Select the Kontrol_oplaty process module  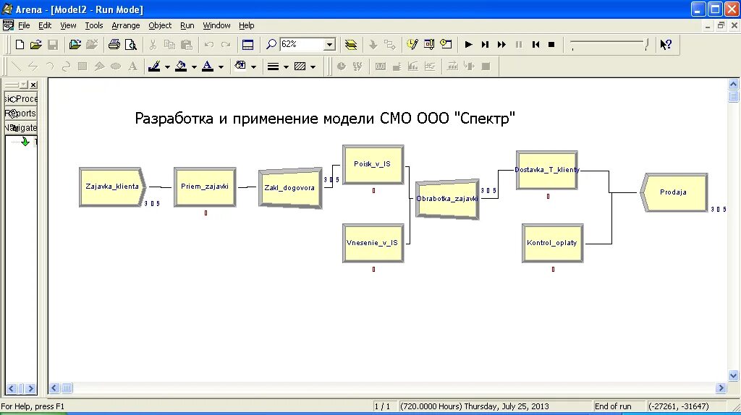[x=552, y=243]
